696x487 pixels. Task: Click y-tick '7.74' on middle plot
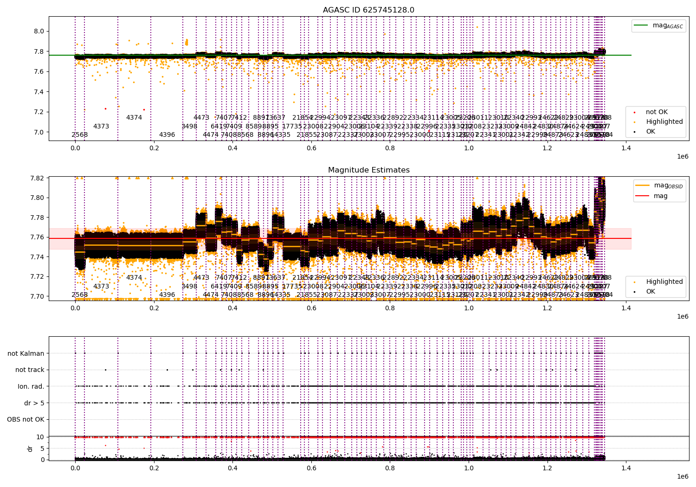(x=37, y=257)
